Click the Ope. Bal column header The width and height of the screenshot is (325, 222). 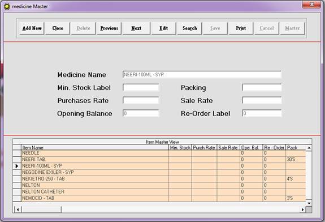251,147
